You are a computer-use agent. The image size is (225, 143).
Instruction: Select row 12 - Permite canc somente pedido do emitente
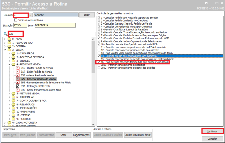pyautogui.click(x=130, y=50)
